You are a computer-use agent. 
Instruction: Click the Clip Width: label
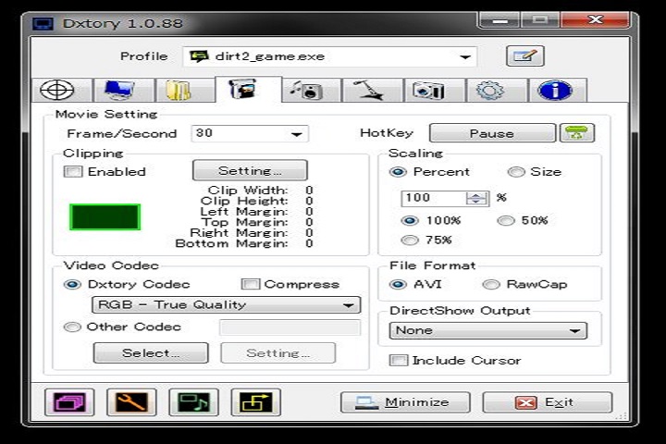(248, 190)
